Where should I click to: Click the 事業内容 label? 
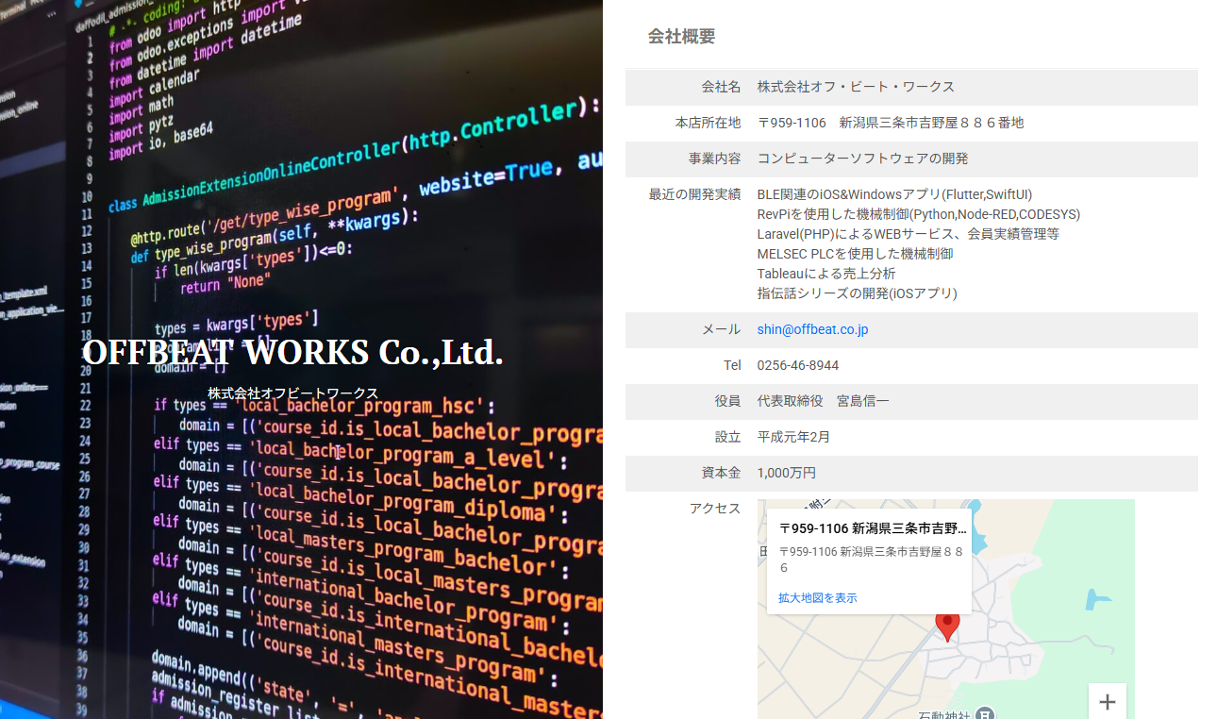coord(714,159)
